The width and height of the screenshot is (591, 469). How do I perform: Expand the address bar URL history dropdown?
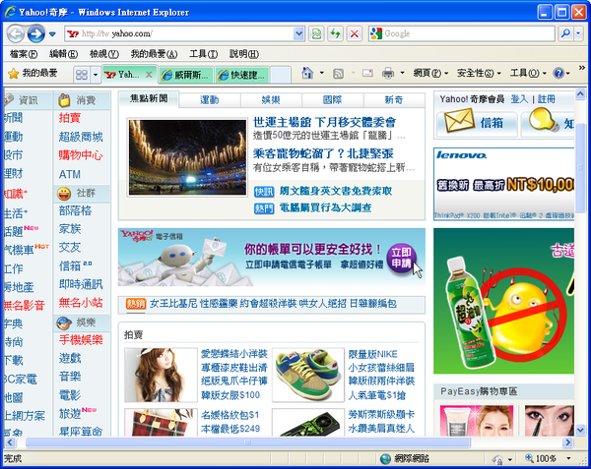298,33
